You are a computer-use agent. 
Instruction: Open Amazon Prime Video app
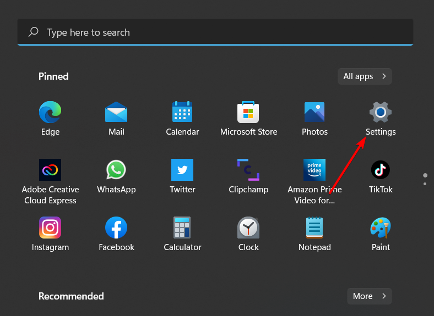(314, 170)
